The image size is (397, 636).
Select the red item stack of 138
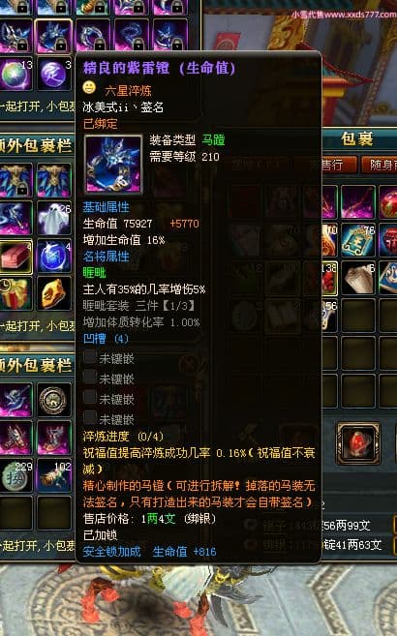329,277
